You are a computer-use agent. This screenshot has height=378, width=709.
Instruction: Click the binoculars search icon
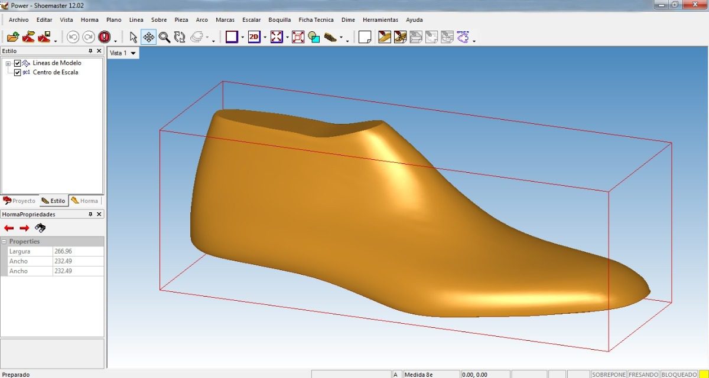pos(40,228)
